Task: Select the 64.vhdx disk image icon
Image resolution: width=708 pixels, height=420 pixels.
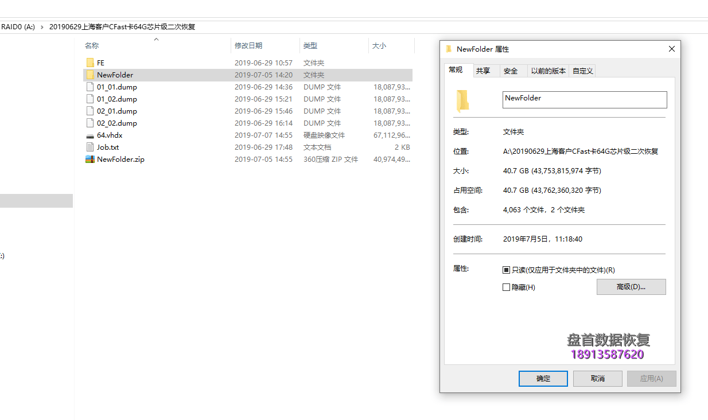Action: [90, 135]
